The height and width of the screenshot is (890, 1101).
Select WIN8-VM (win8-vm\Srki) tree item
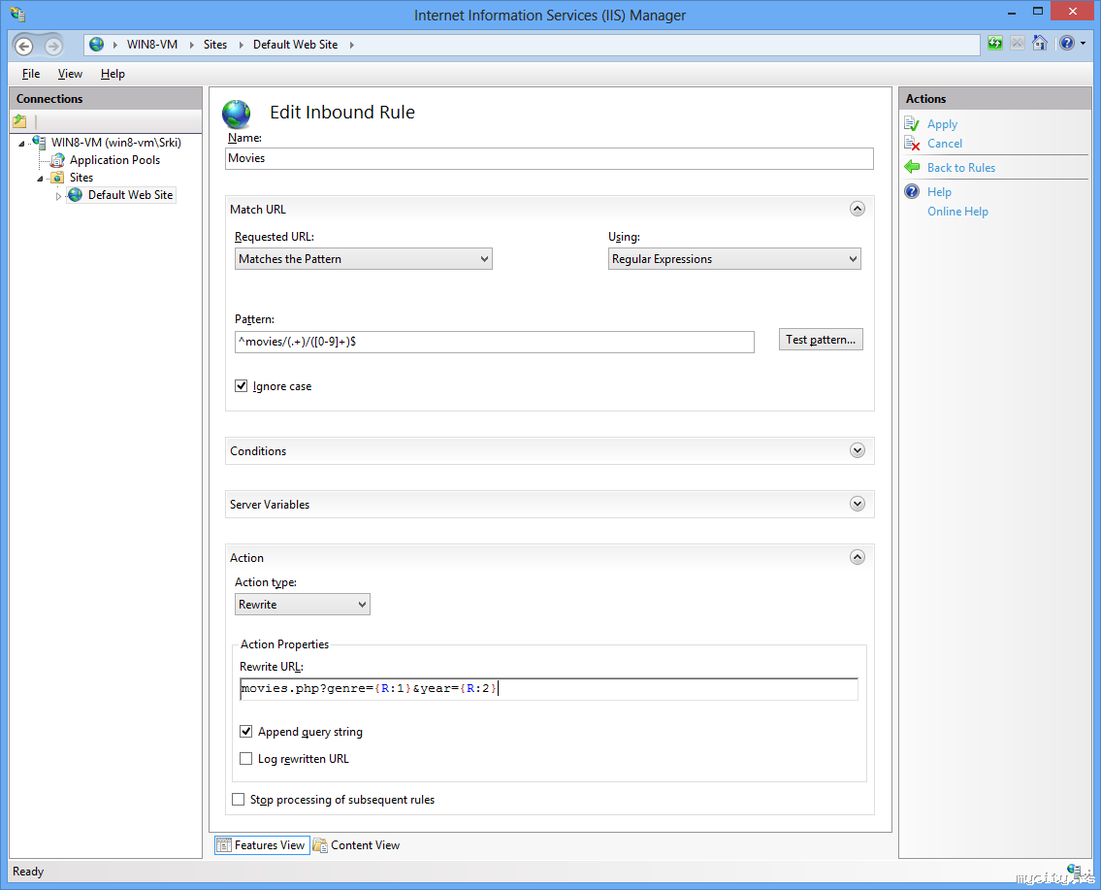click(x=115, y=142)
